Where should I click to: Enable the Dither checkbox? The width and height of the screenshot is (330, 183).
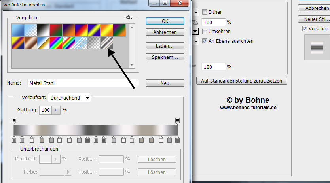[205, 12]
